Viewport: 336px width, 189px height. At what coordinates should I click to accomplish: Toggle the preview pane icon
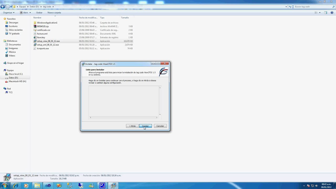pyautogui.click(x=325, y=13)
